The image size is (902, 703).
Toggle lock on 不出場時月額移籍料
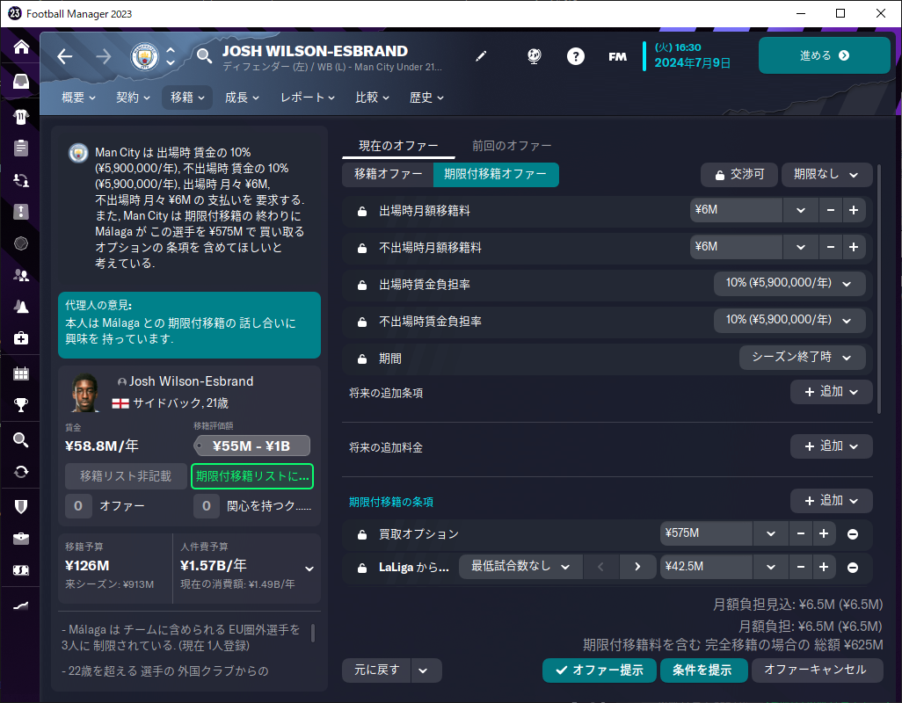click(362, 248)
